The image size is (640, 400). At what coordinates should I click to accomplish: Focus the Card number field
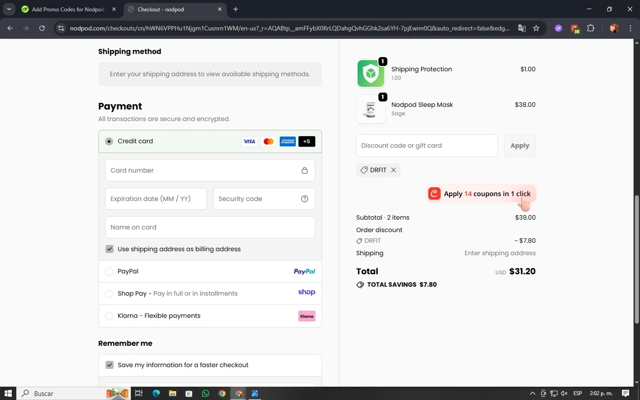pyautogui.click(x=210, y=170)
